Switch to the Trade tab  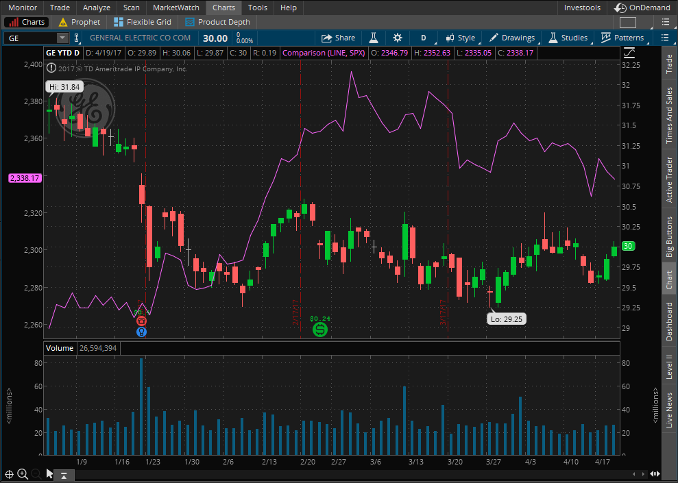click(x=60, y=8)
